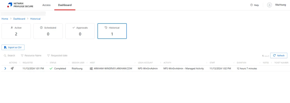Sort by Requested column

[x=28, y=63]
